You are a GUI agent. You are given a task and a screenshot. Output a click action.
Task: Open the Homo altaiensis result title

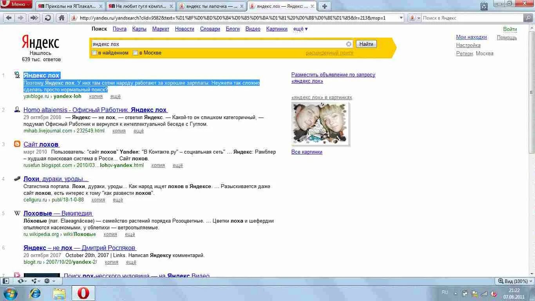pyautogui.click(x=96, y=110)
